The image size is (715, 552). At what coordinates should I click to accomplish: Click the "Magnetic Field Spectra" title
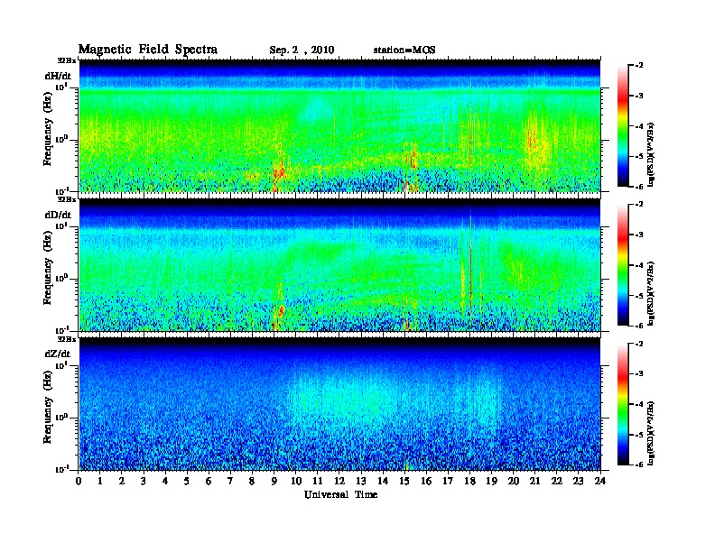(148, 50)
